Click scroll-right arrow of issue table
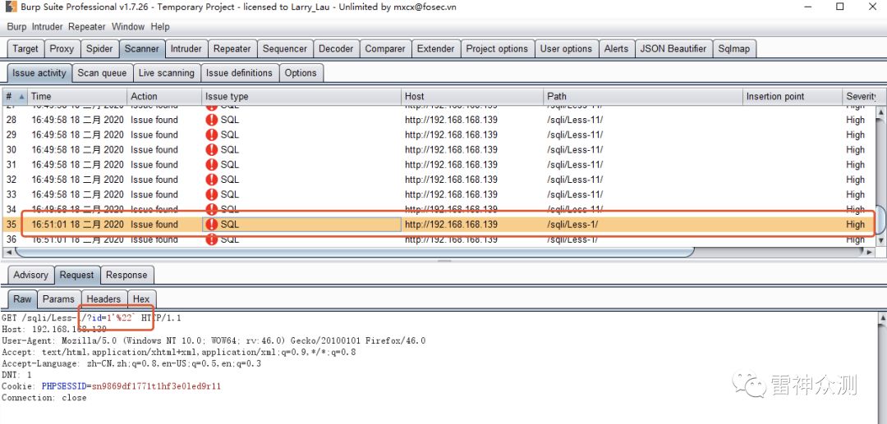 point(871,253)
